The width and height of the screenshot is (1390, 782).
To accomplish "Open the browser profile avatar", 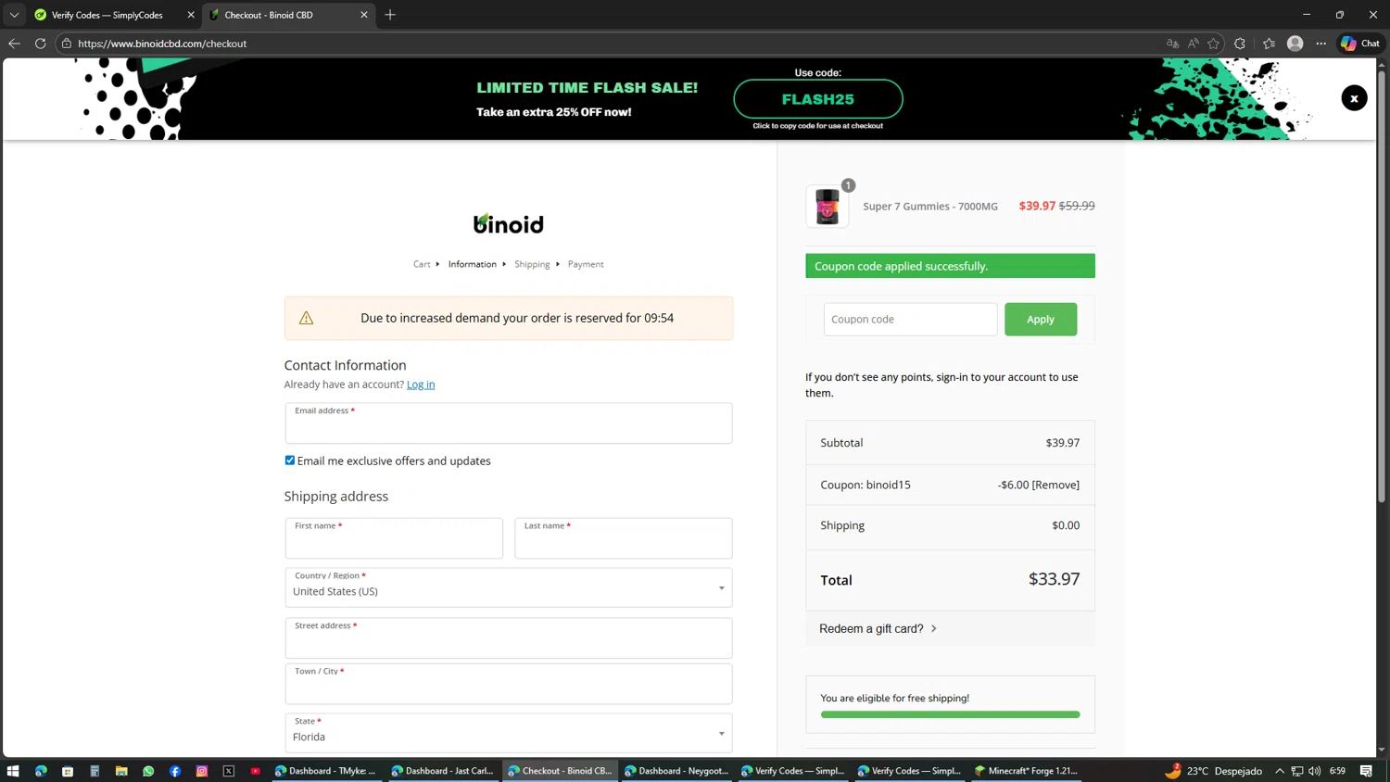I will pyautogui.click(x=1295, y=44).
